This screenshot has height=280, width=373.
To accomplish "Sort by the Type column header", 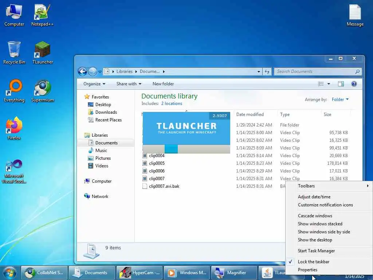I will (299, 114).
